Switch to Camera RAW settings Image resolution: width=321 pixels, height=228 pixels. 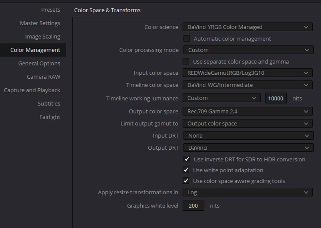pyautogui.click(x=43, y=77)
